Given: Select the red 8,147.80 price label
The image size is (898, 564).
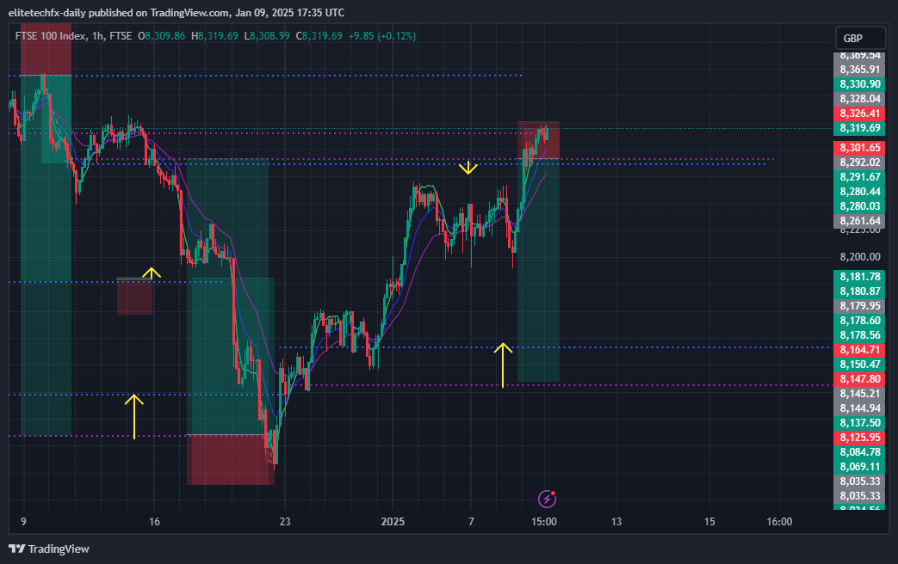Looking at the screenshot, I should [859, 378].
